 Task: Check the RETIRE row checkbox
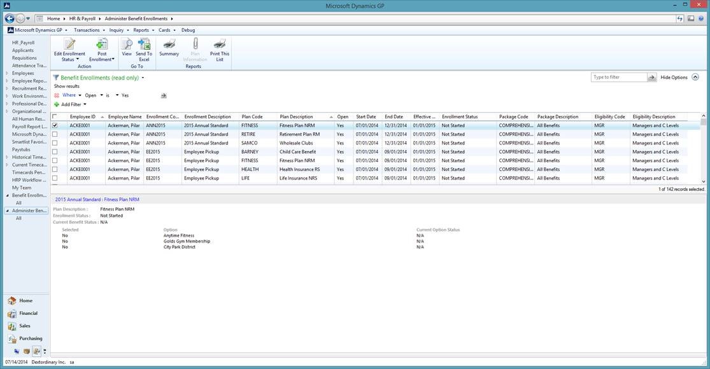[55, 134]
